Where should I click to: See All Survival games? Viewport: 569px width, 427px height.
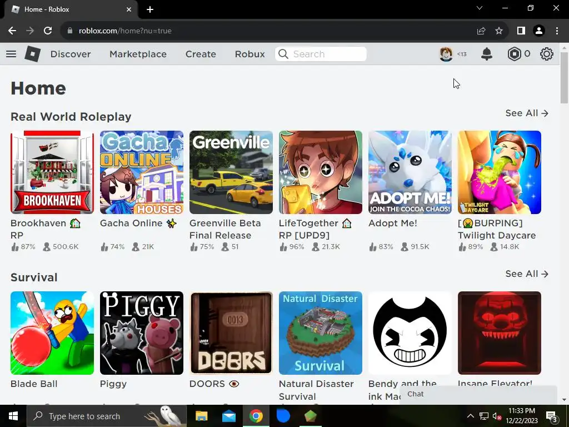coord(527,274)
